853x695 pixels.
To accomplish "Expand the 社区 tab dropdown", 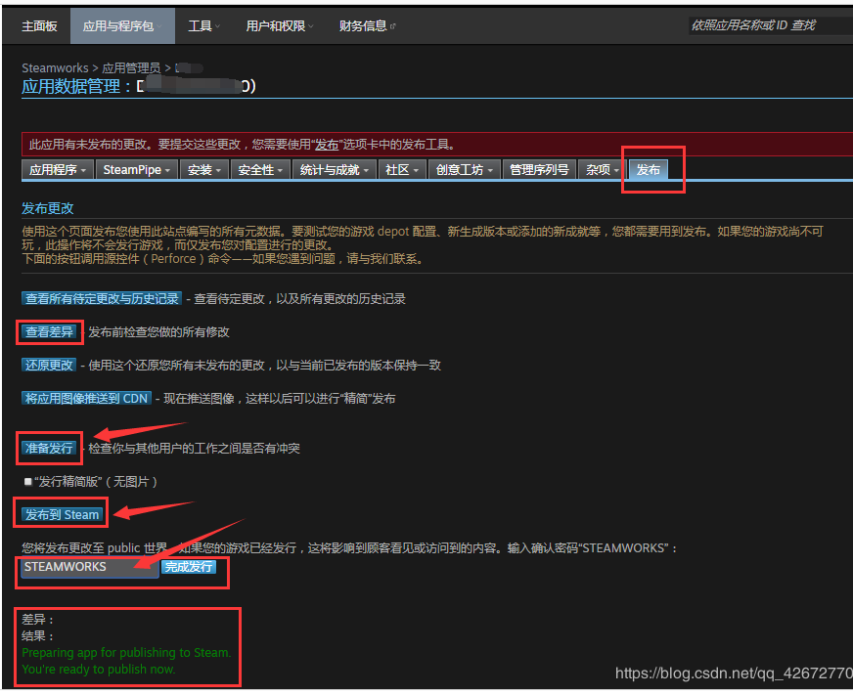I will [x=401, y=170].
